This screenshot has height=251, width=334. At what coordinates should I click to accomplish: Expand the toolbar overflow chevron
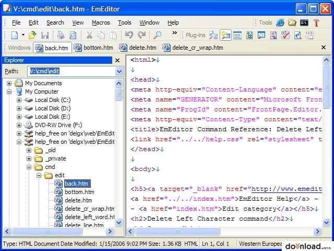pyautogui.click(x=175, y=32)
